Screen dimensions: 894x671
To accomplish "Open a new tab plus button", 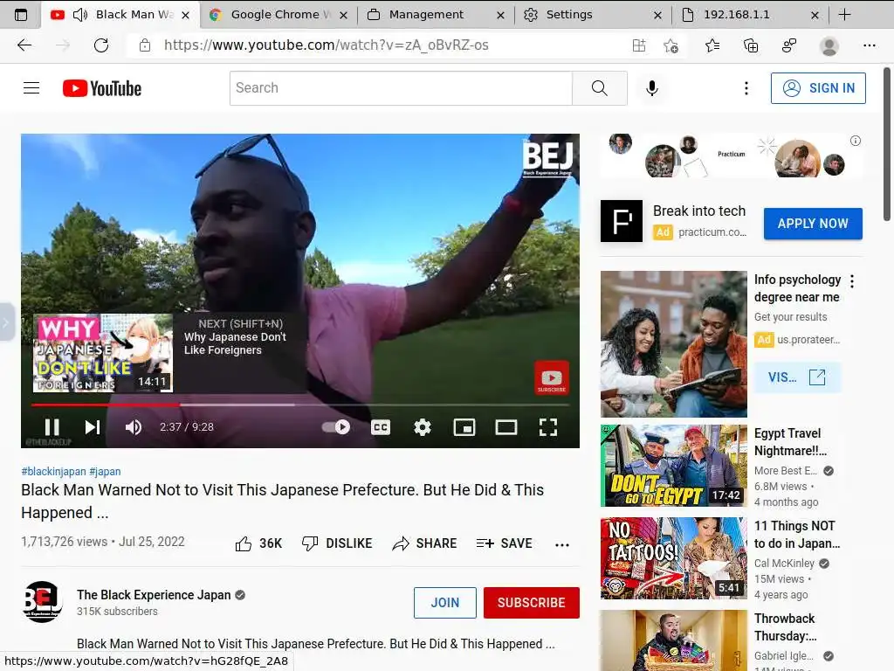I will coord(845,15).
